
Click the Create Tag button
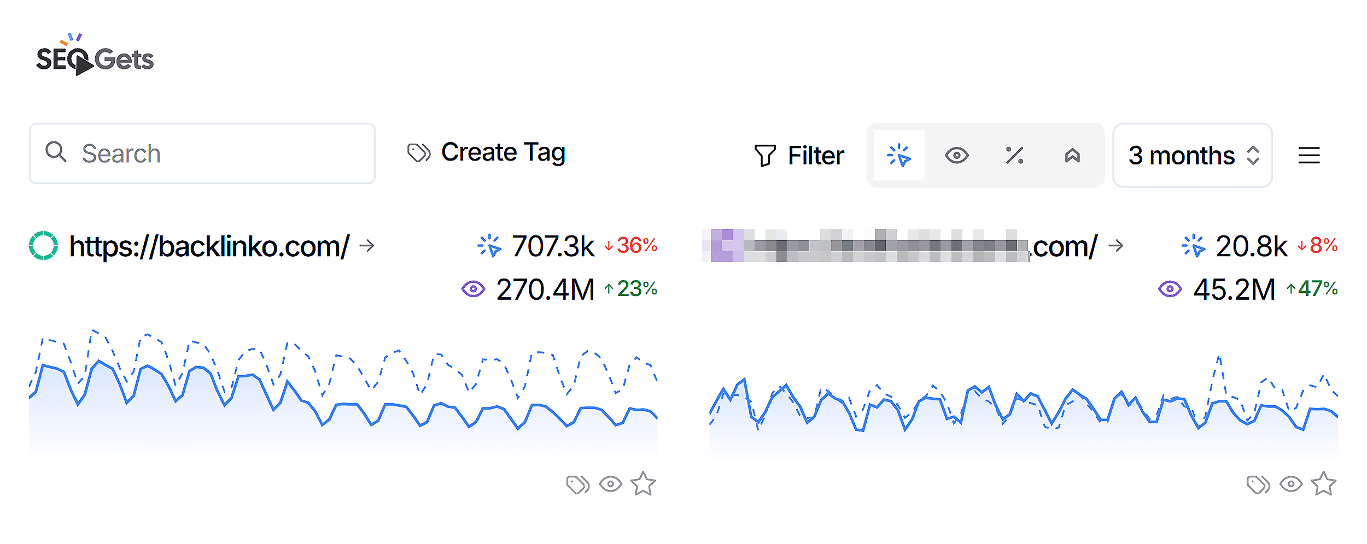[x=486, y=152]
